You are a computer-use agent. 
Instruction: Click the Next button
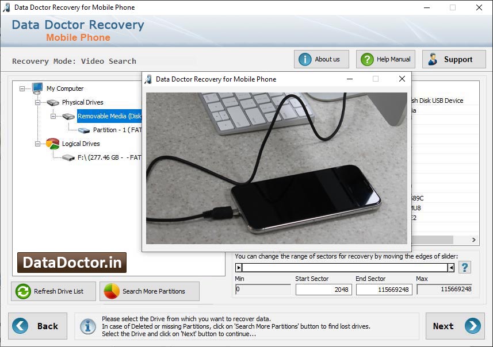coord(455,326)
